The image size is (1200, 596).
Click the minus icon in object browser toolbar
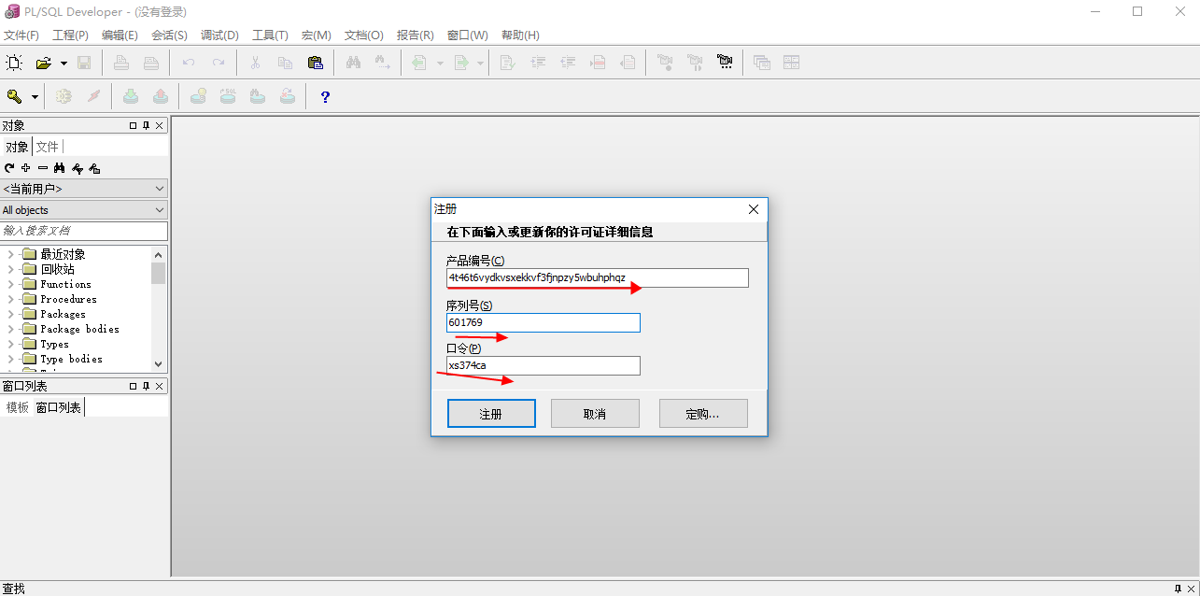coord(43,168)
